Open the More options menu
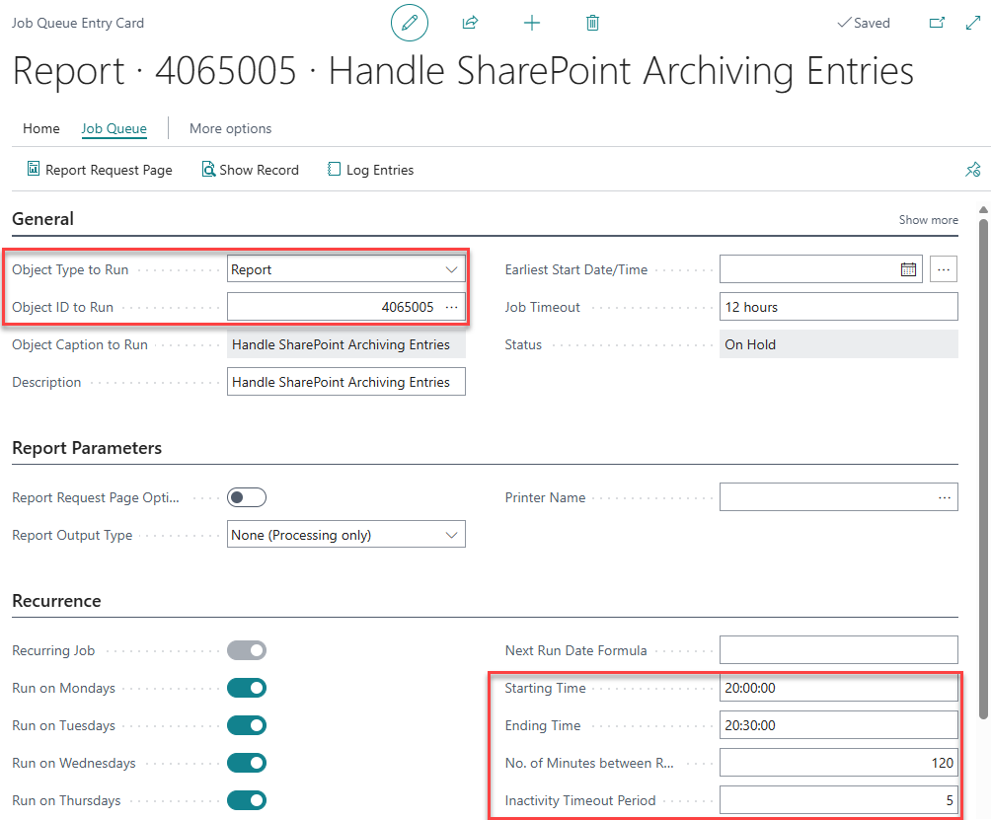991x820 pixels. click(230, 128)
